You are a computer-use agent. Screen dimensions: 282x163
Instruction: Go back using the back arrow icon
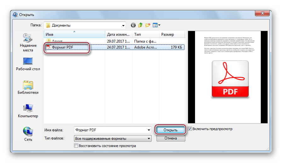(x=133, y=25)
